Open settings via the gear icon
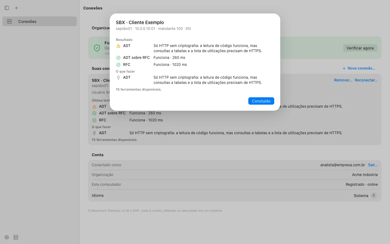The width and height of the screenshot is (390, 244). (x=7, y=237)
